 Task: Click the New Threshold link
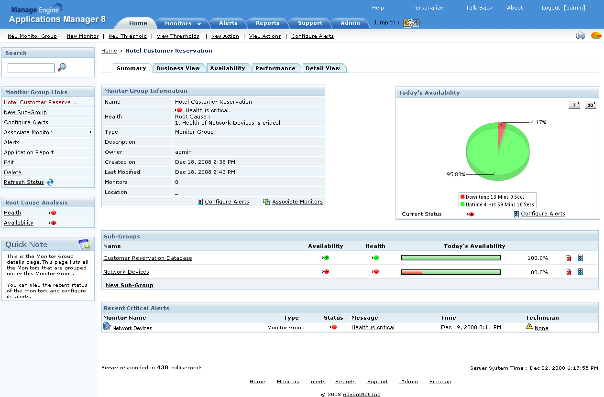tap(128, 36)
